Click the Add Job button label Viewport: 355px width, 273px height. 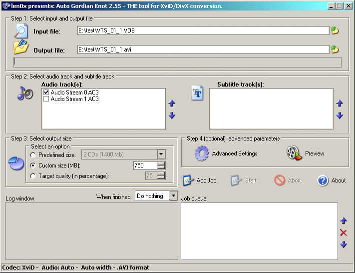tap(207, 180)
